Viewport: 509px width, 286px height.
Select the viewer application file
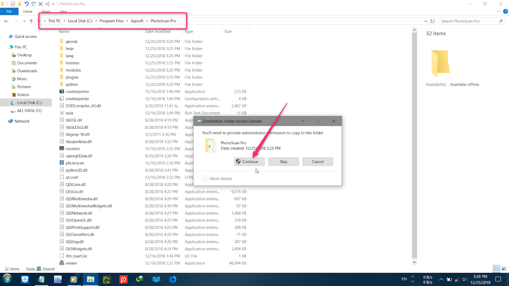71,263
